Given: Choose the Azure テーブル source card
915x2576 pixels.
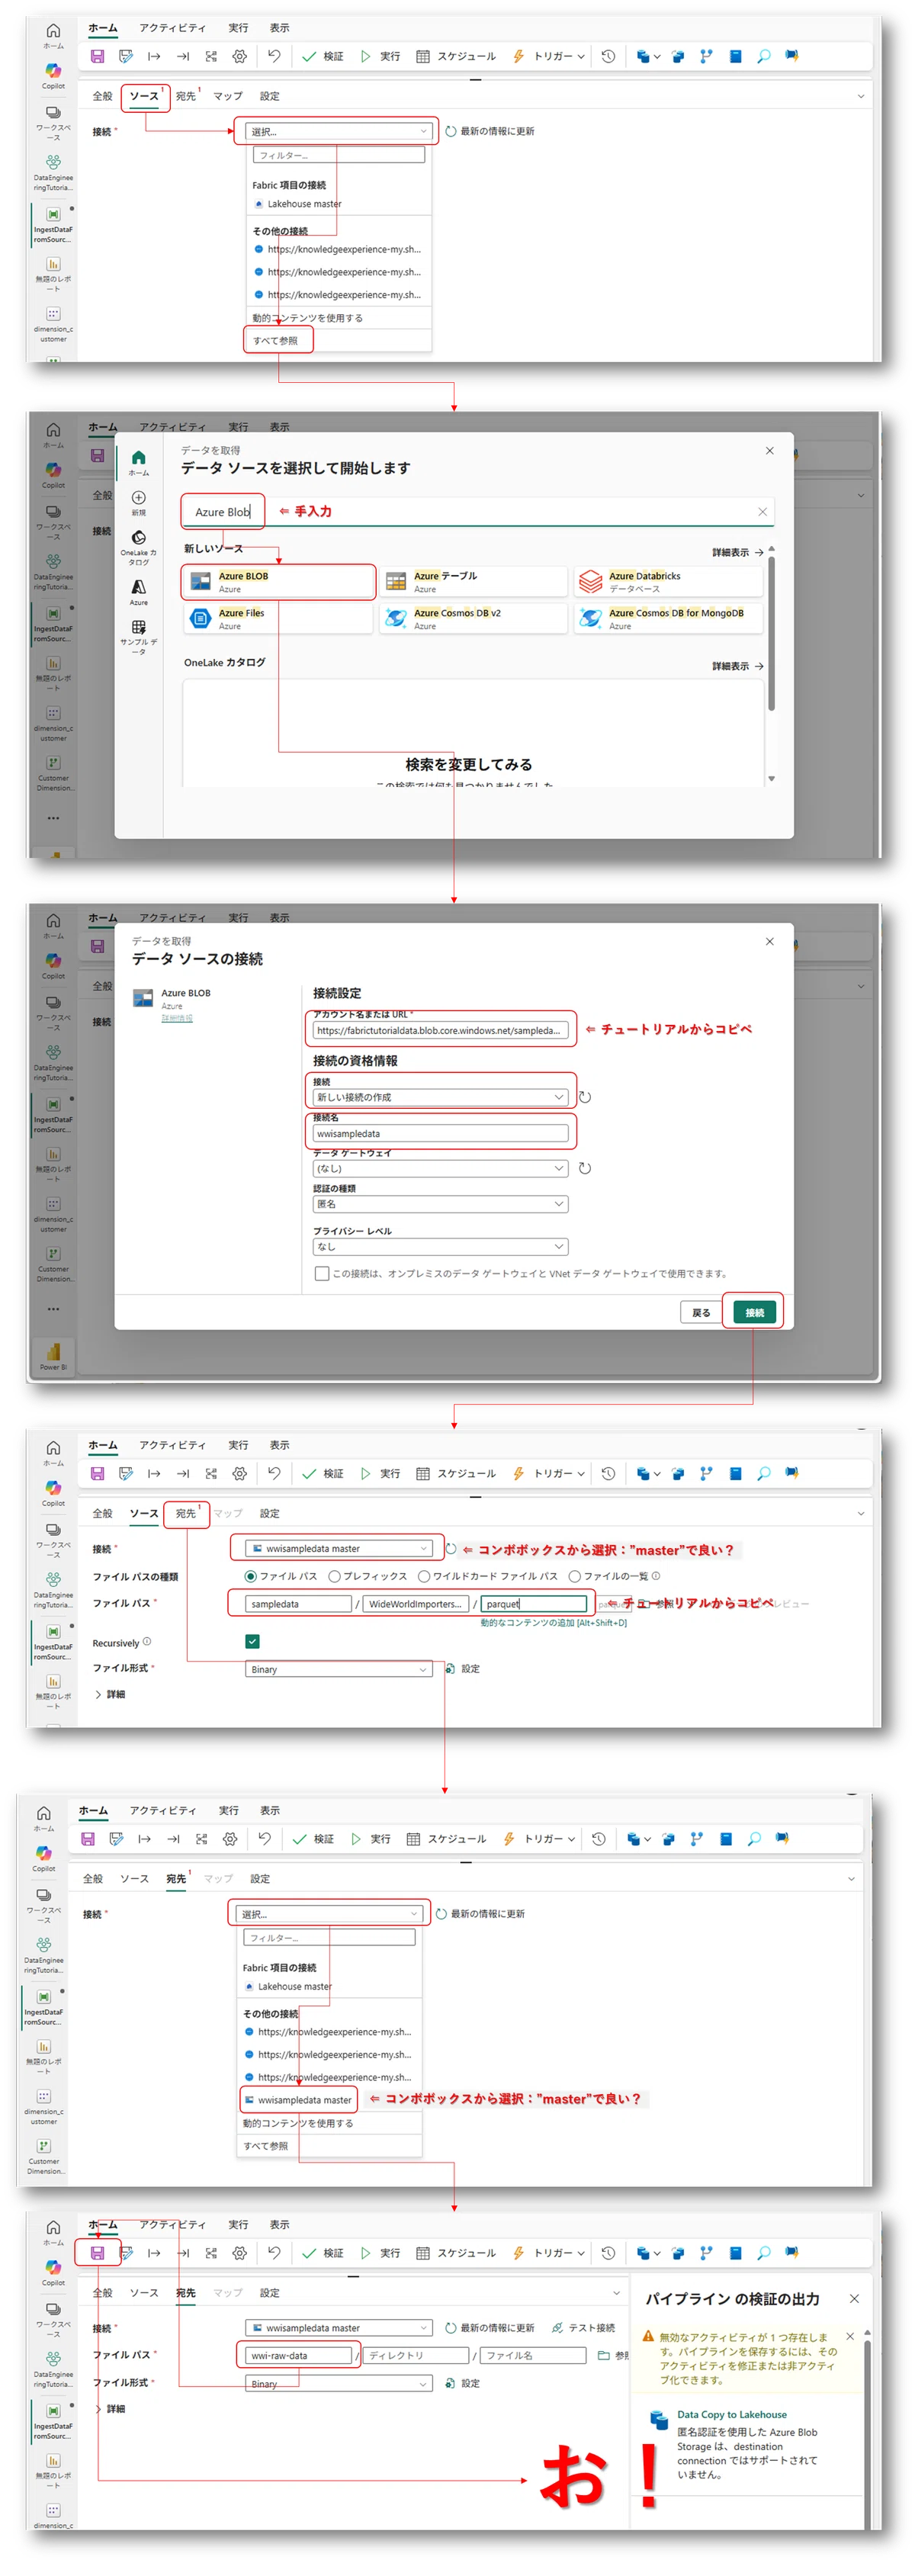Looking at the screenshot, I should click(473, 582).
